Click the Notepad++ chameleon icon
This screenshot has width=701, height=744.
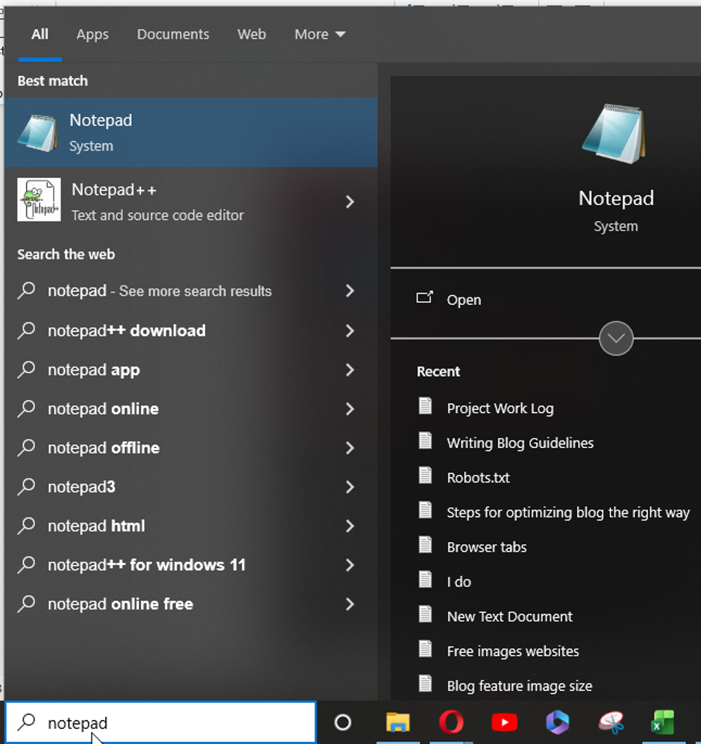point(39,199)
